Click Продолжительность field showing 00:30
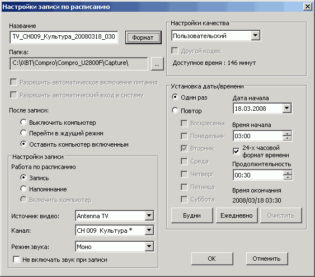Image resolution: width=315 pixels, height=277 pixels. [258, 175]
